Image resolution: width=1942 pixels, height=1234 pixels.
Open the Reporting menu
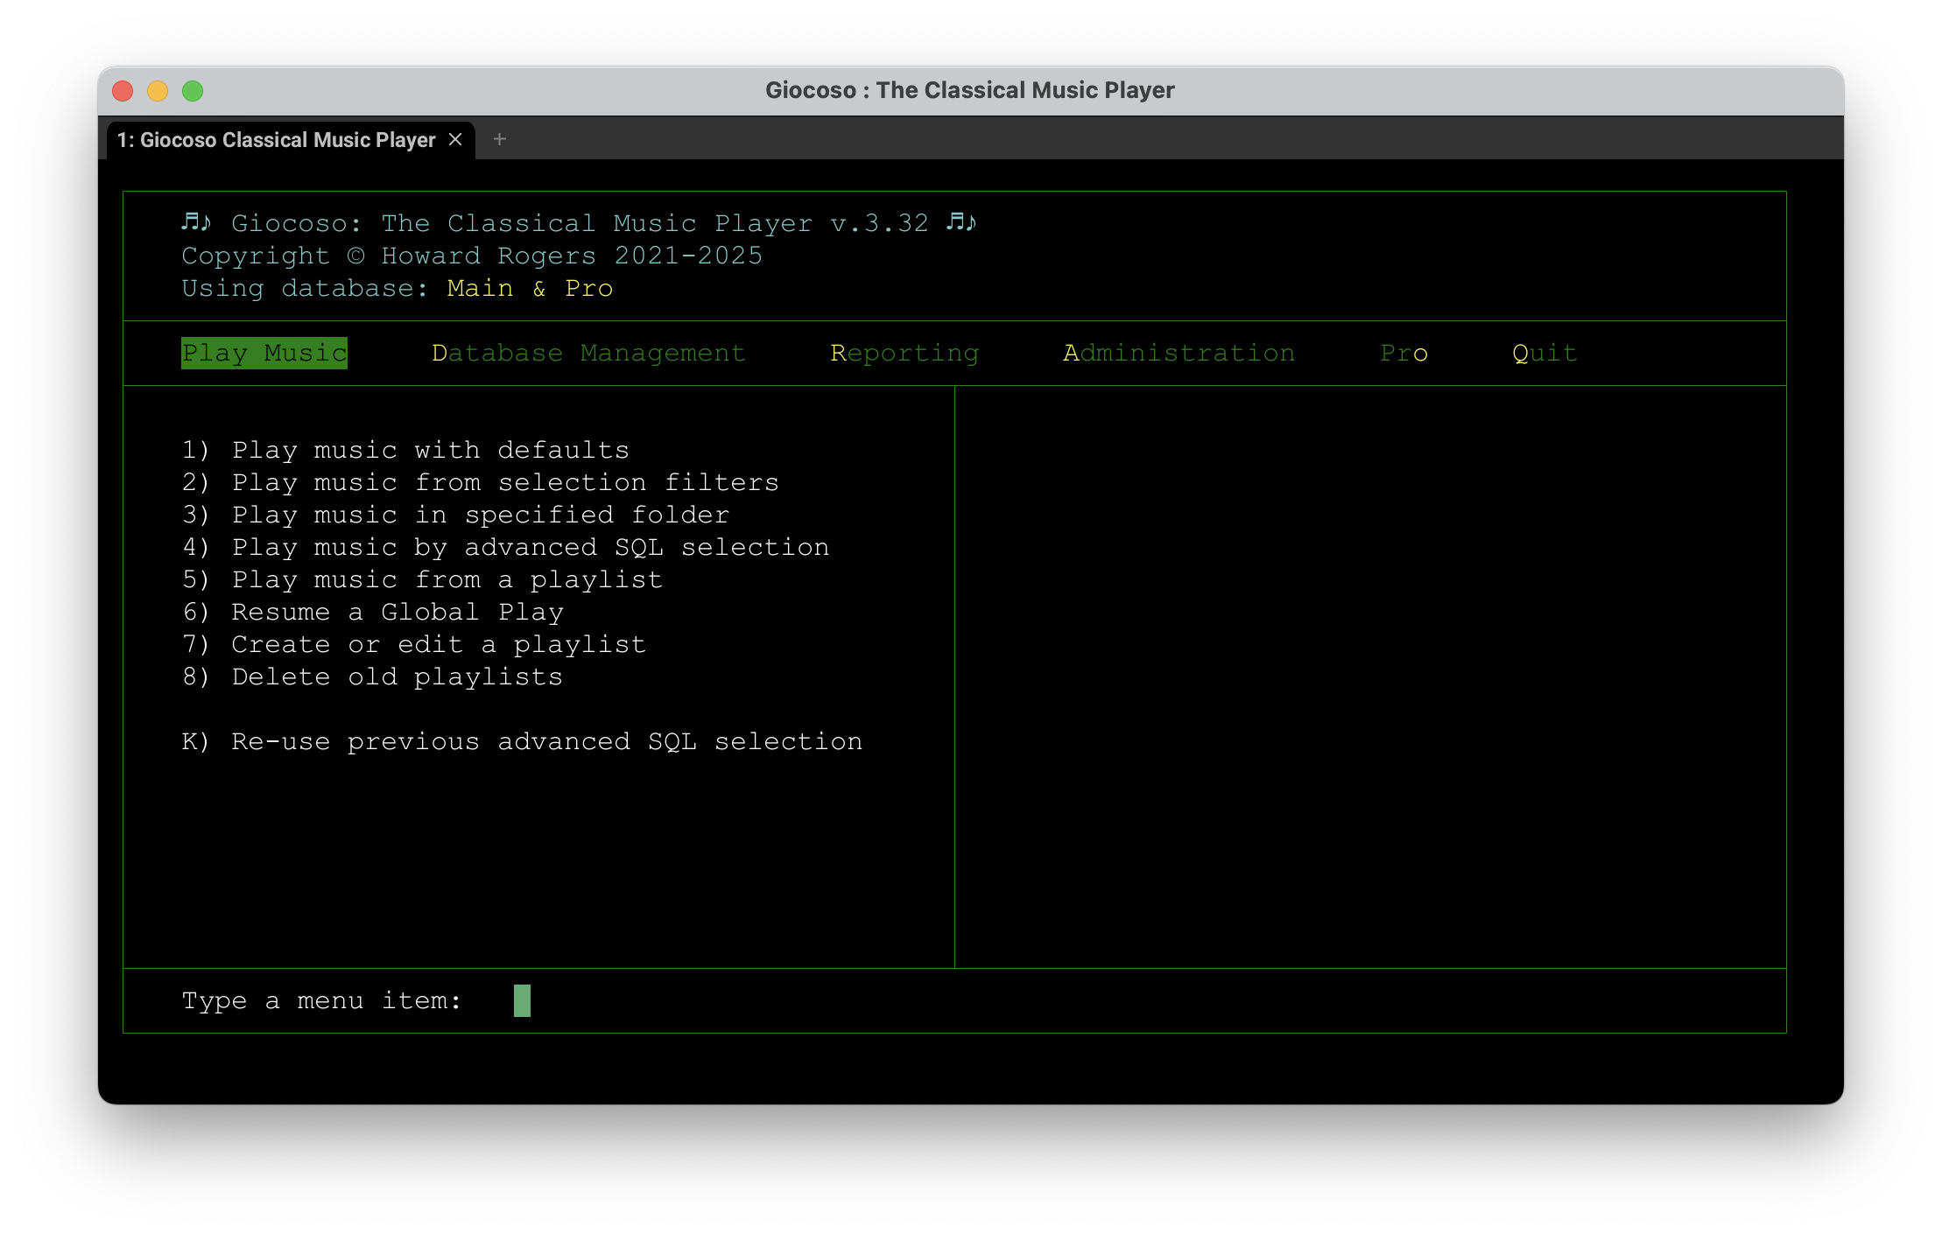904,353
